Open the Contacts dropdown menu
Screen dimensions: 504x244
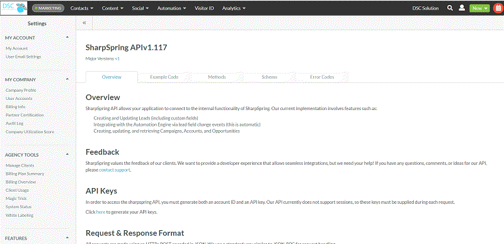coord(82,8)
